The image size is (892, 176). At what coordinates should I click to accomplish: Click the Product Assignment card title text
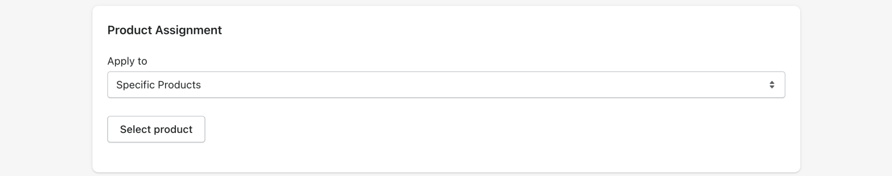coord(164,30)
